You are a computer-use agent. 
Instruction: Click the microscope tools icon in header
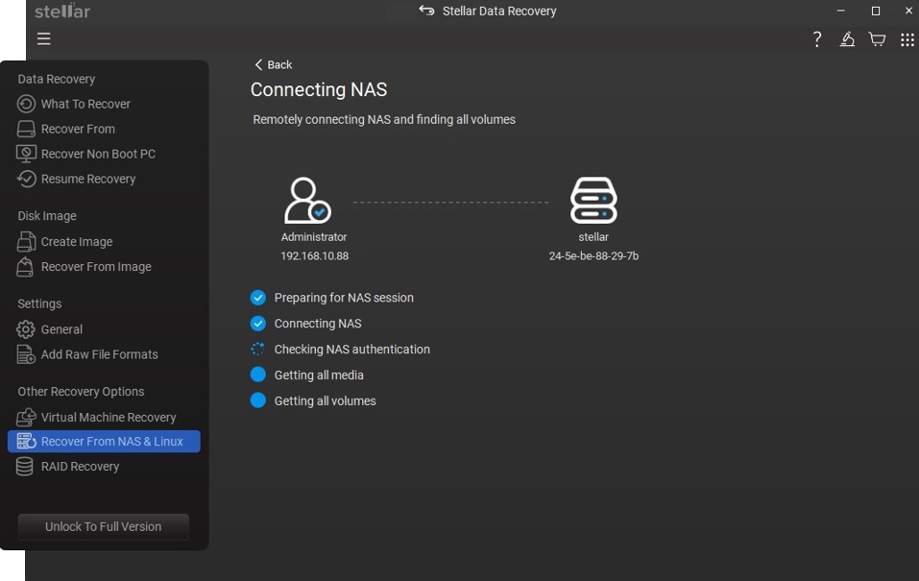pos(847,39)
